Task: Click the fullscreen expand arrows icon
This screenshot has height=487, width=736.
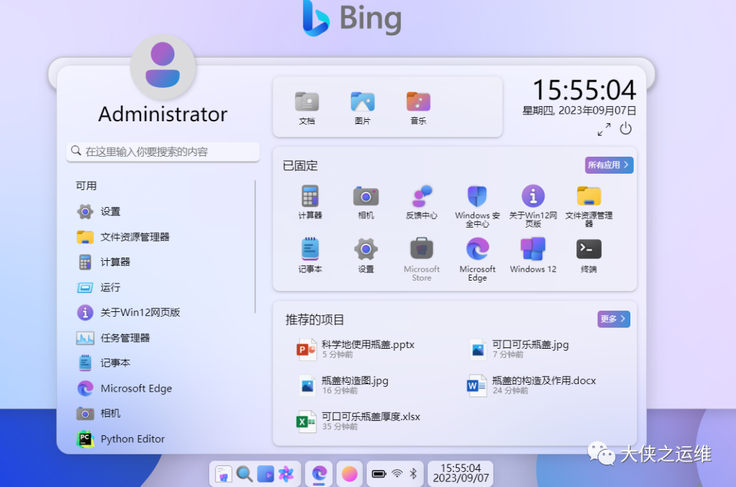Action: pos(604,129)
